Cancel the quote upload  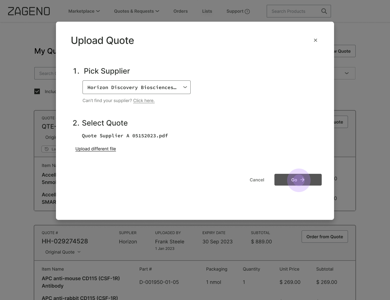click(257, 180)
